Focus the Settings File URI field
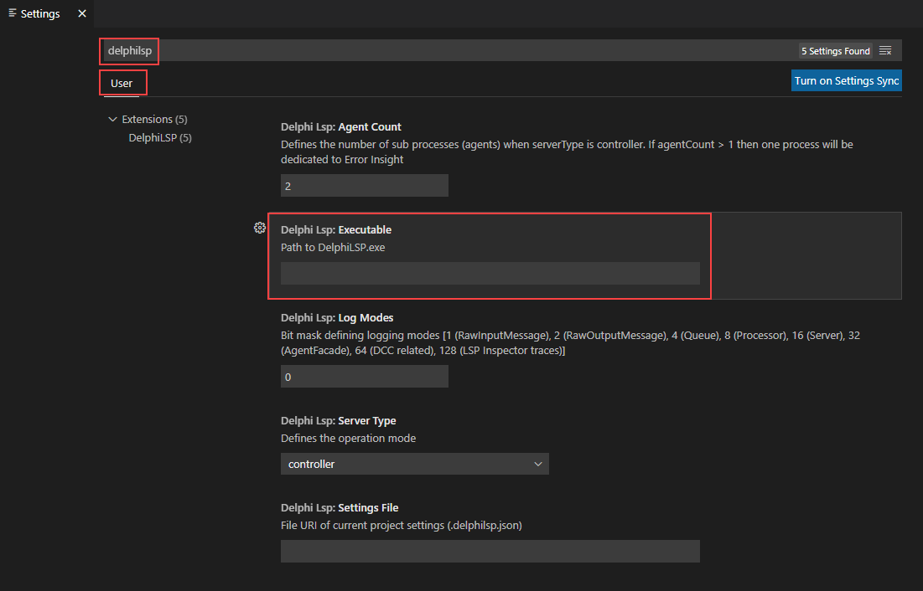 490,551
